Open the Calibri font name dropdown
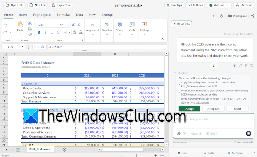 pyautogui.click(x=57, y=25)
